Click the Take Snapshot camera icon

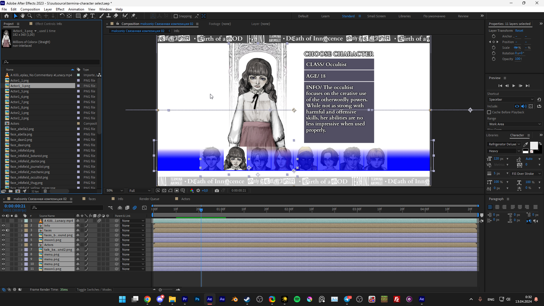point(217,190)
